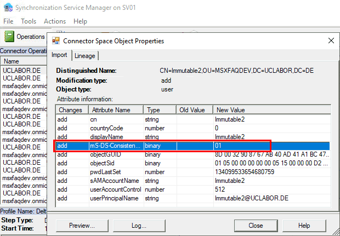Select the userPrincipalName attribute row
This screenshot has height=236, width=340.
pyautogui.click(x=115, y=198)
